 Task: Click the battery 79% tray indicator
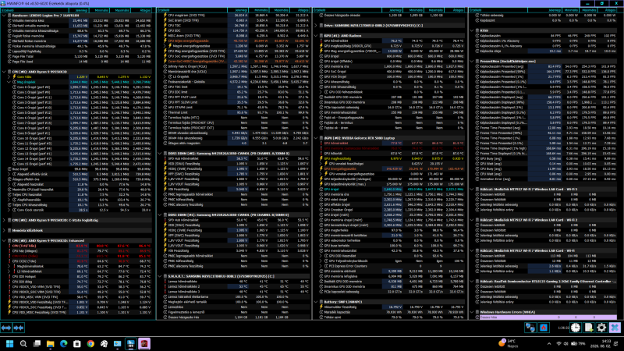click(578, 343)
